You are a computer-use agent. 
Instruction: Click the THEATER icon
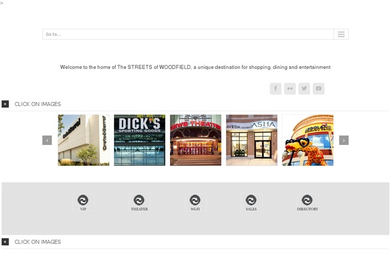coord(139,203)
